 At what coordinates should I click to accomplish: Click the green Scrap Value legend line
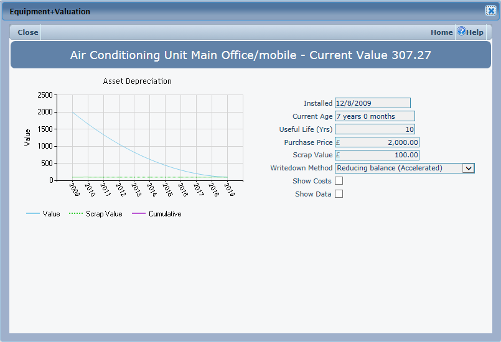[x=75, y=214]
